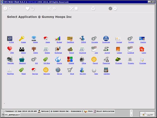Image resolution: width=157 pixels, height=118 pixels.
Task: Open the CMMS blue pushpin icon
Action: click(82, 38)
